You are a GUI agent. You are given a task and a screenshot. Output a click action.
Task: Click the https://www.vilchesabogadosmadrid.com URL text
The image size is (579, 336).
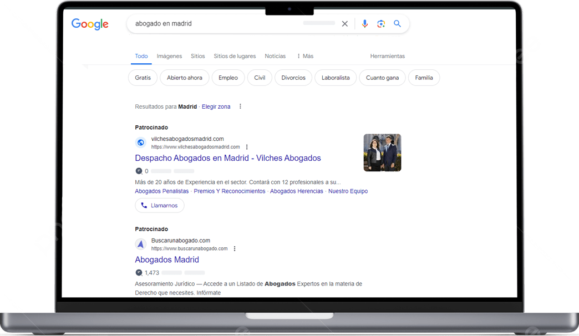click(x=195, y=147)
